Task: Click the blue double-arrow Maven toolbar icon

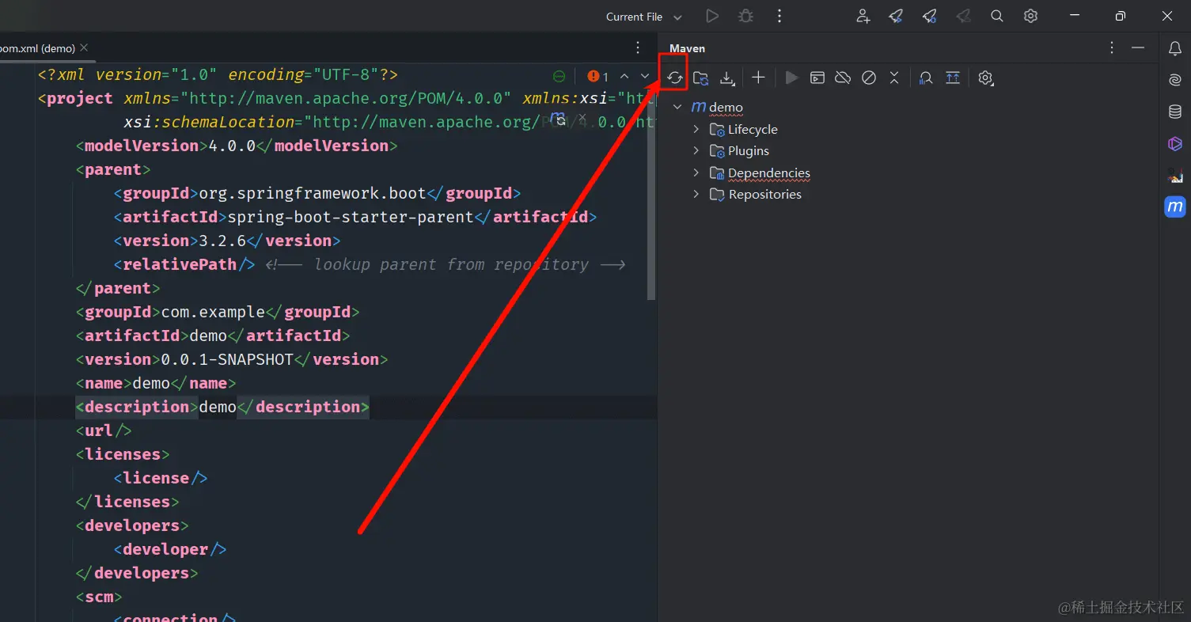Action: click(953, 78)
